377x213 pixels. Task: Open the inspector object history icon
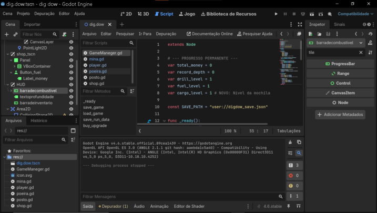pos(371,34)
